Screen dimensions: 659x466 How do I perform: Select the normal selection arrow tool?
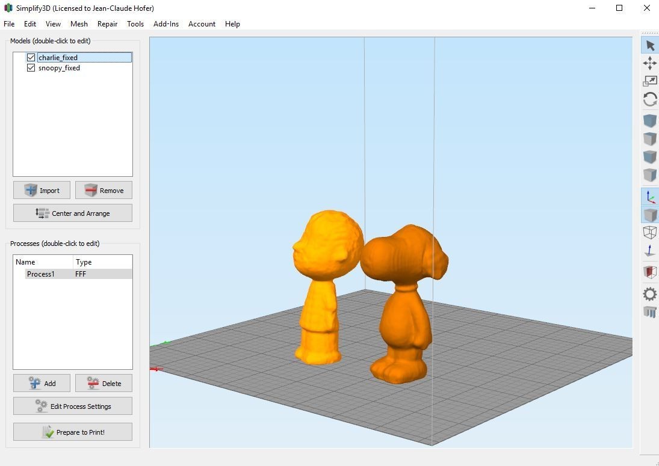point(650,45)
